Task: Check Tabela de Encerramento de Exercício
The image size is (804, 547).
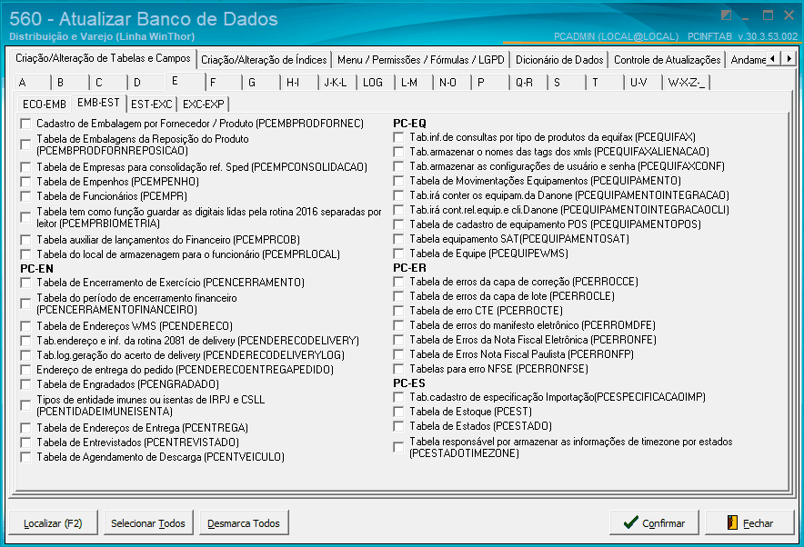Action: click(x=25, y=283)
